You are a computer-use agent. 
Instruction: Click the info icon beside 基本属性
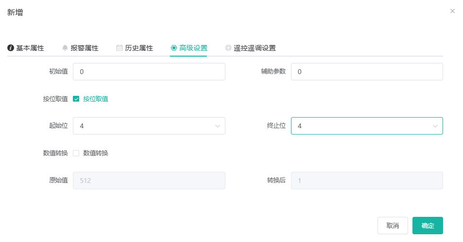click(11, 48)
